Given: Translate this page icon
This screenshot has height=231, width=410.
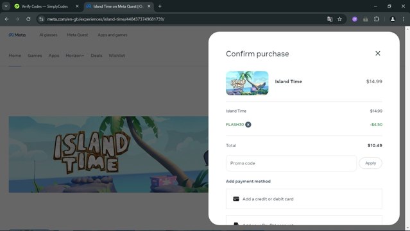Looking at the screenshot, I should point(330,19).
